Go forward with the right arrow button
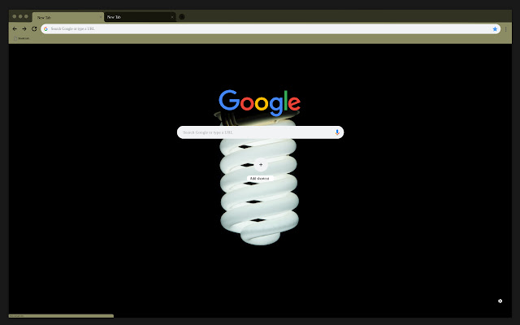The height and width of the screenshot is (325, 520). coord(24,29)
